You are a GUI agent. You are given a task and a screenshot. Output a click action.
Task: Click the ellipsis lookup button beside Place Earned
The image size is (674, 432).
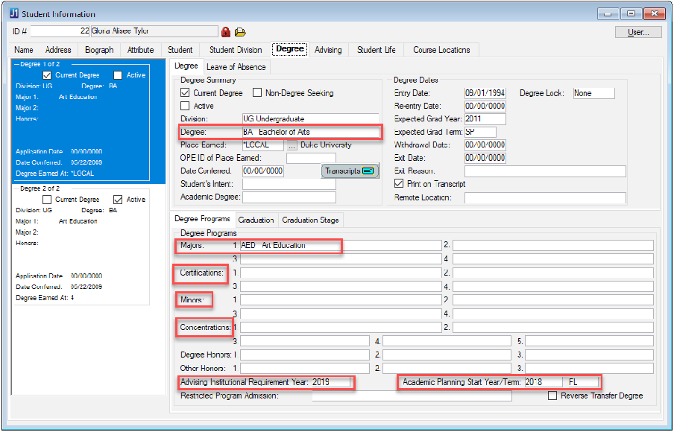(292, 145)
